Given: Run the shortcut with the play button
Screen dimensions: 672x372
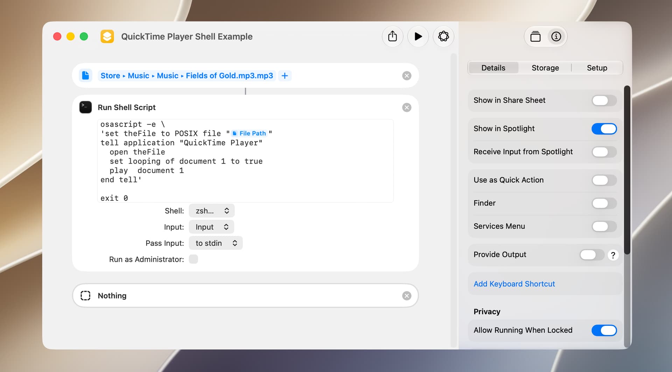Looking at the screenshot, I should pos(418,36).
